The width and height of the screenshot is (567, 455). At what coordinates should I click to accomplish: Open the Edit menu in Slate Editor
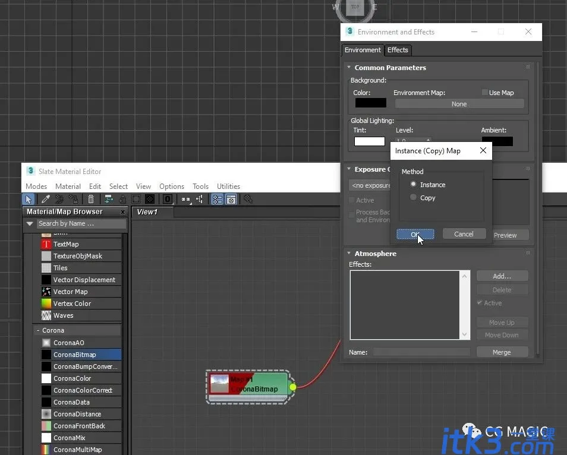(95, 187)
